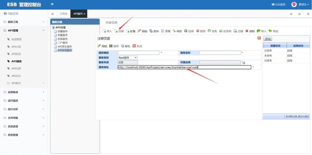Click the 导入 button left of 注册
The image size is (312, 155).
(x=107, y=31)
